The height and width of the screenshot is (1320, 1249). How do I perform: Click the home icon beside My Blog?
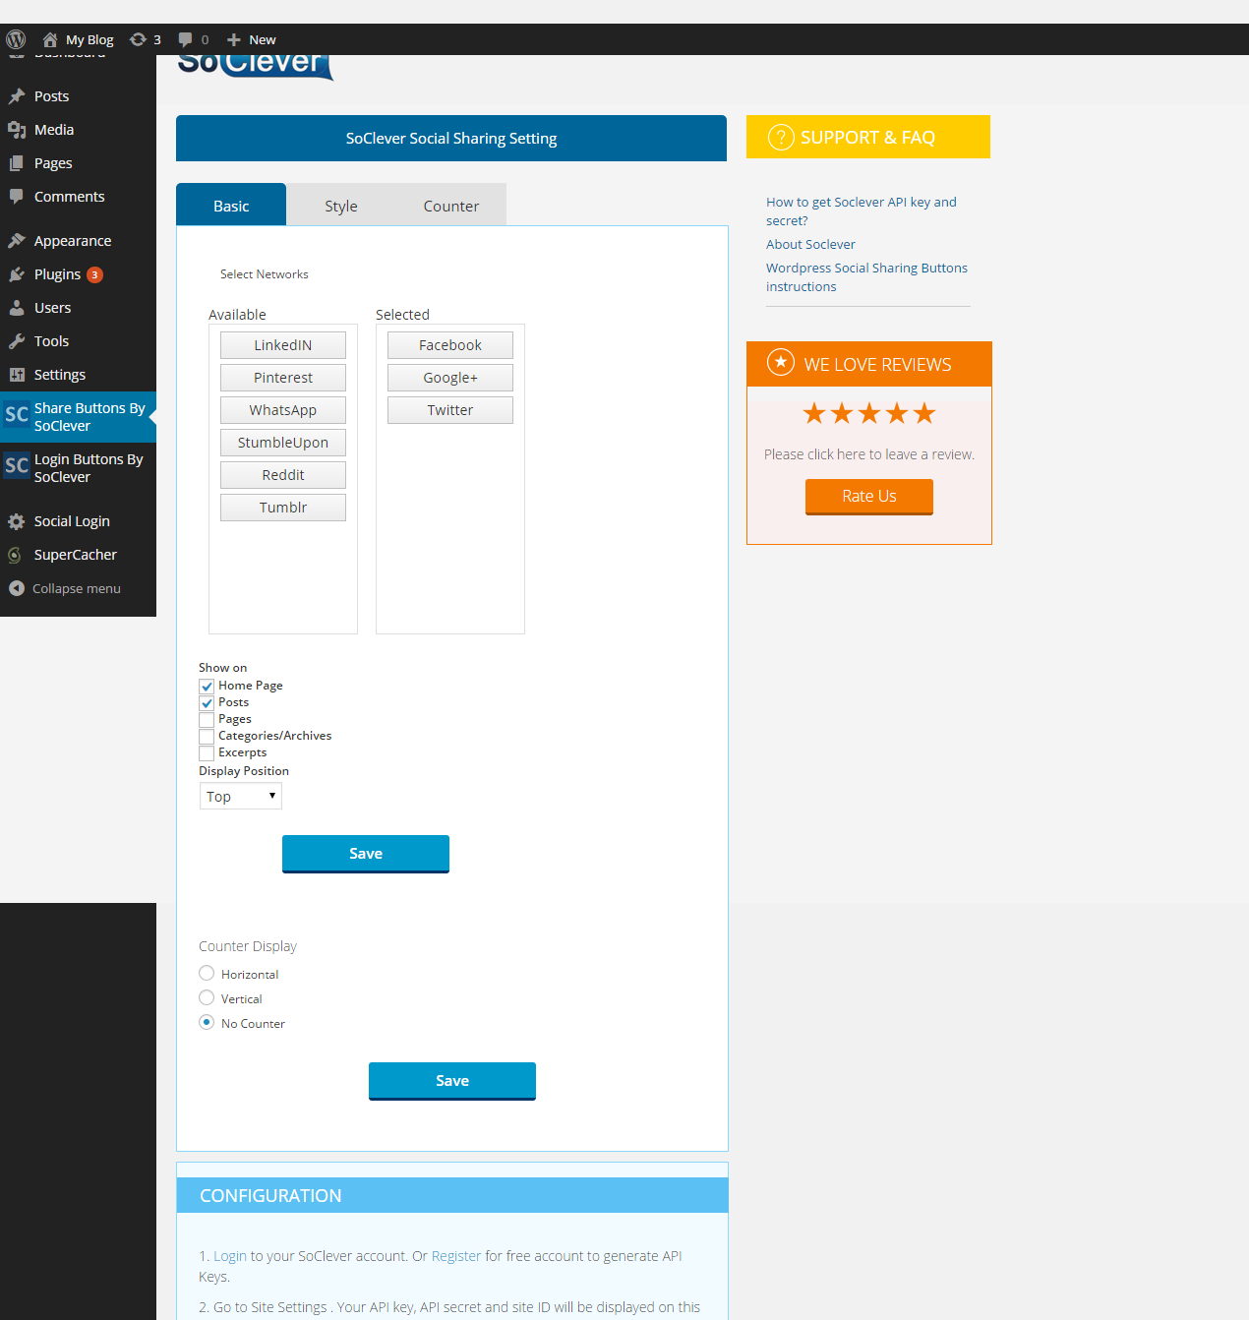[x=50, y=39]
